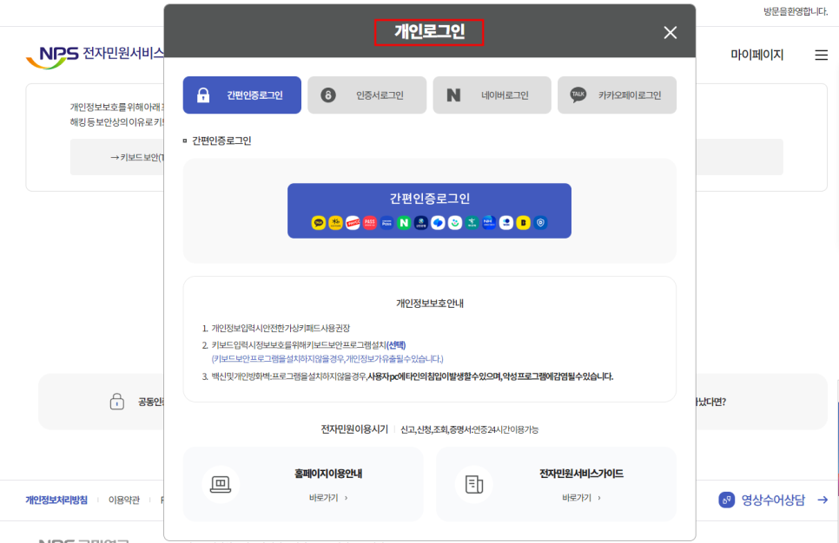Select KakaoTalk simple authentication icon

click(x=318, y=223)
